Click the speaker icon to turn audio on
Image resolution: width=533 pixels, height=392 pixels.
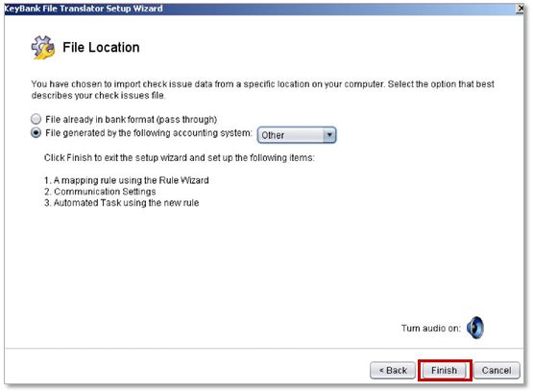pyautogui.click(x=474, y=328)
